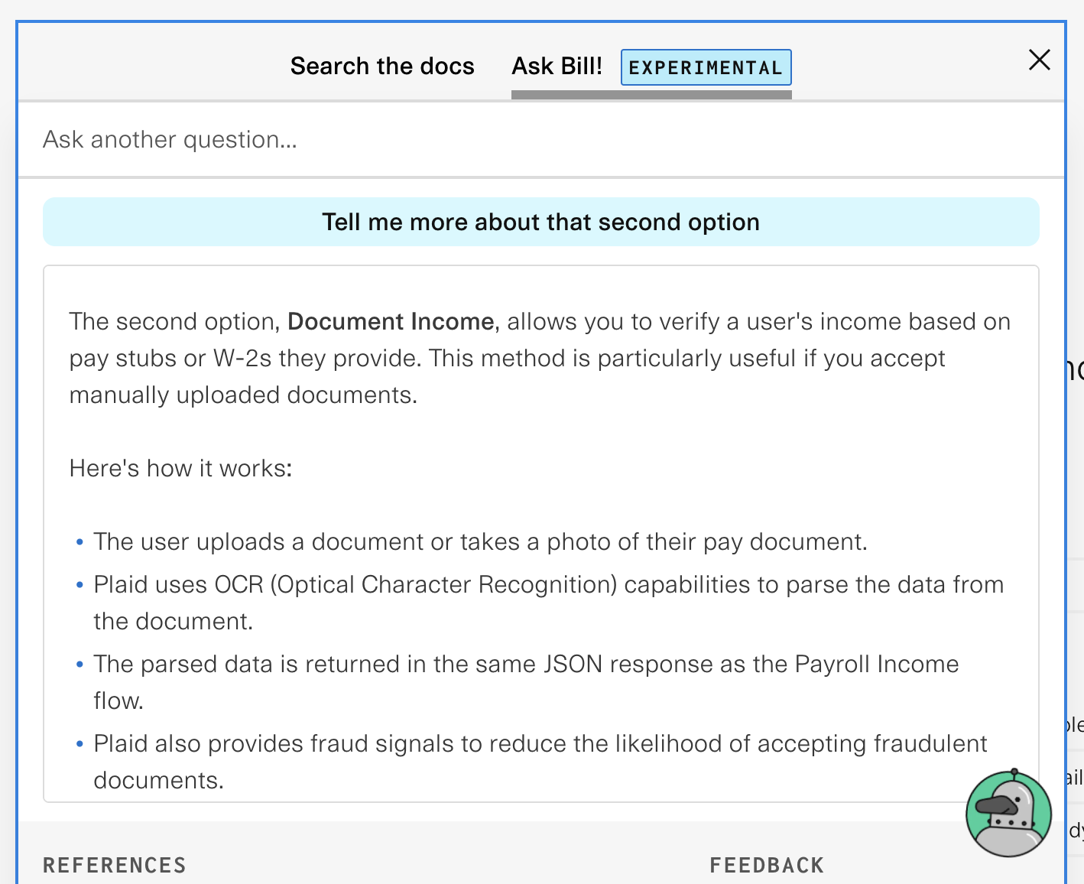Viewport: 1084px width, 884px height.
Task: Focus the Ask another question input field
Action: click(x=535, y=139)
